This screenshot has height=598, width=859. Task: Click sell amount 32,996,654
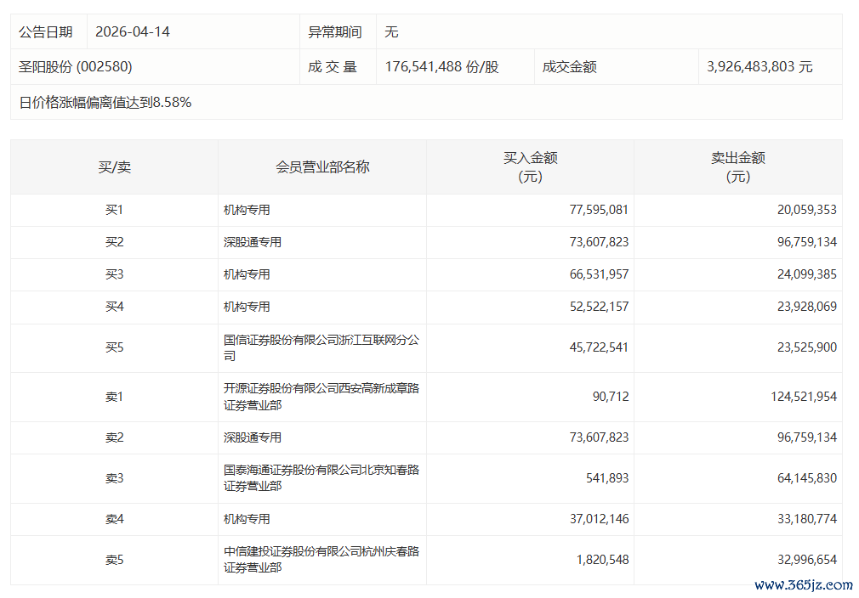pyautogui.click(x=807, y=560)
